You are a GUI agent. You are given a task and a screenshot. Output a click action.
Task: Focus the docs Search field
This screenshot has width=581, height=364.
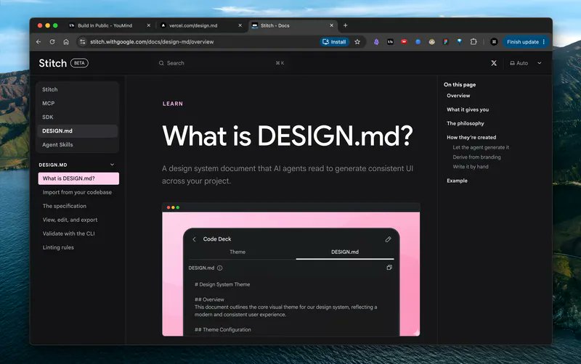point(222,63)
